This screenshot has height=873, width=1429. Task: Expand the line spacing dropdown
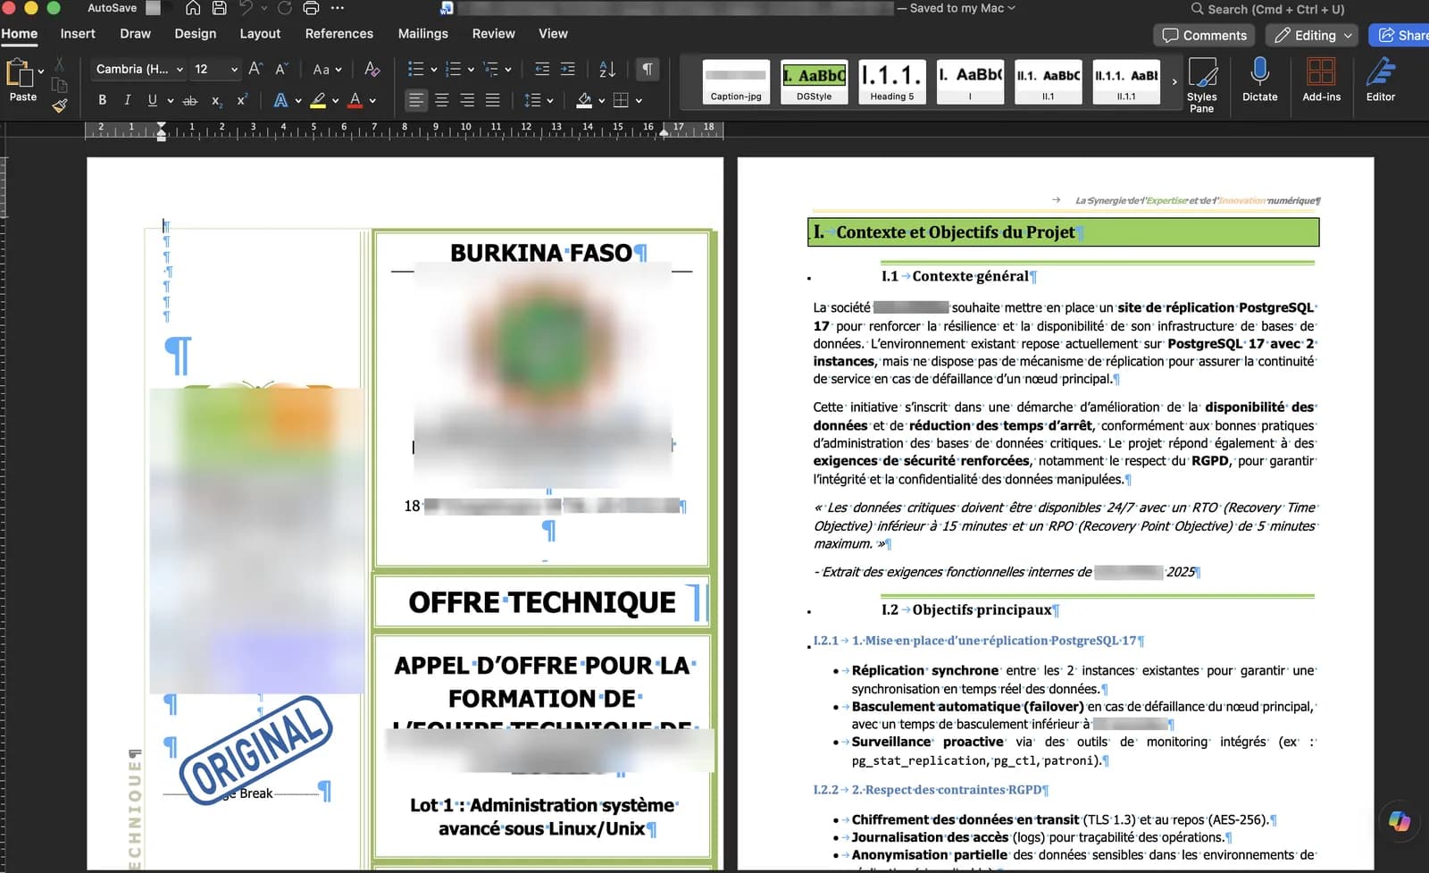click(x=550, y=101)
